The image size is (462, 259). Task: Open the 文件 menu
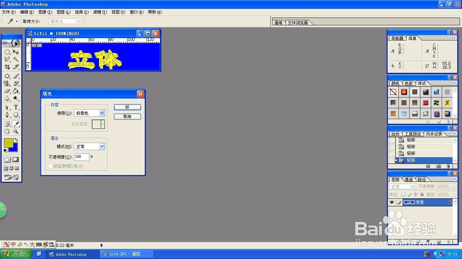(x=8, y=12)
